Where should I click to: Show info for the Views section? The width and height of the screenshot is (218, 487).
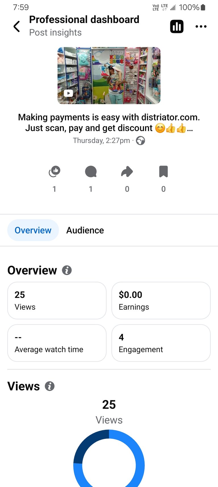coord(50,386)
